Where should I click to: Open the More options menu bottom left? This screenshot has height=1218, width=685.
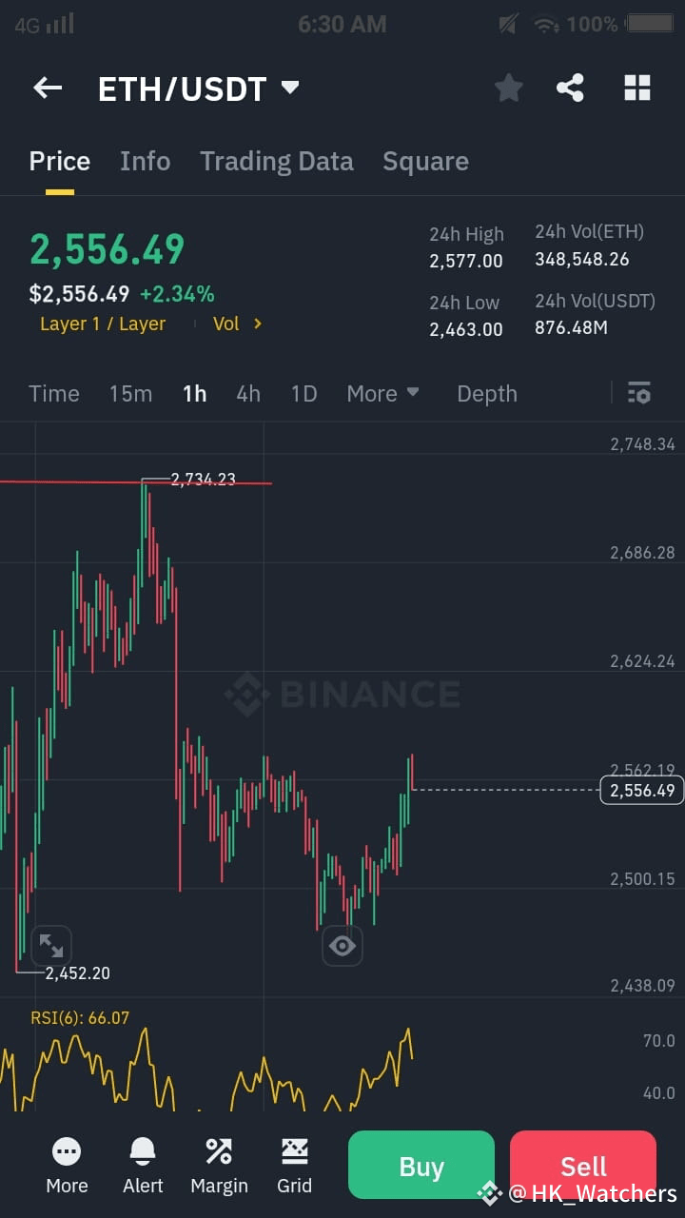pos(67,1151)
